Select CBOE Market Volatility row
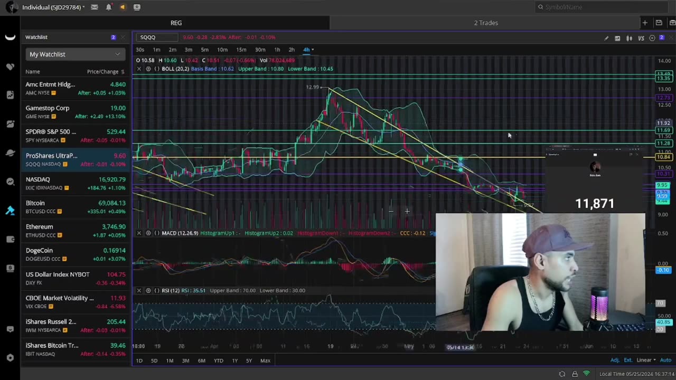 [x=76, y=302]
